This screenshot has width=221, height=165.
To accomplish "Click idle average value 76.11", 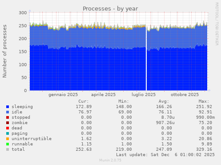I will tap(165, 112).
